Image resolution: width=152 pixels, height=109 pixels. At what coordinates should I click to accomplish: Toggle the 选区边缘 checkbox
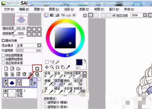pos(114,15)
